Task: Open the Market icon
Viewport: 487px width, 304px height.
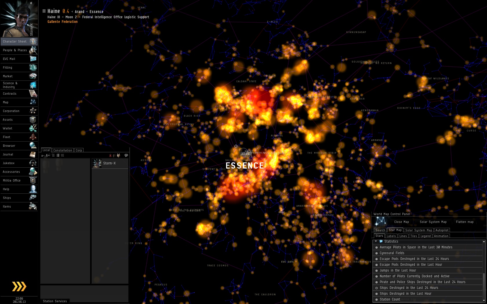Action: point(33,76)
